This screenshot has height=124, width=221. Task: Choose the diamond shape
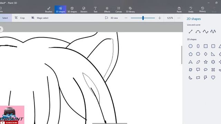[x=206, y=54]
